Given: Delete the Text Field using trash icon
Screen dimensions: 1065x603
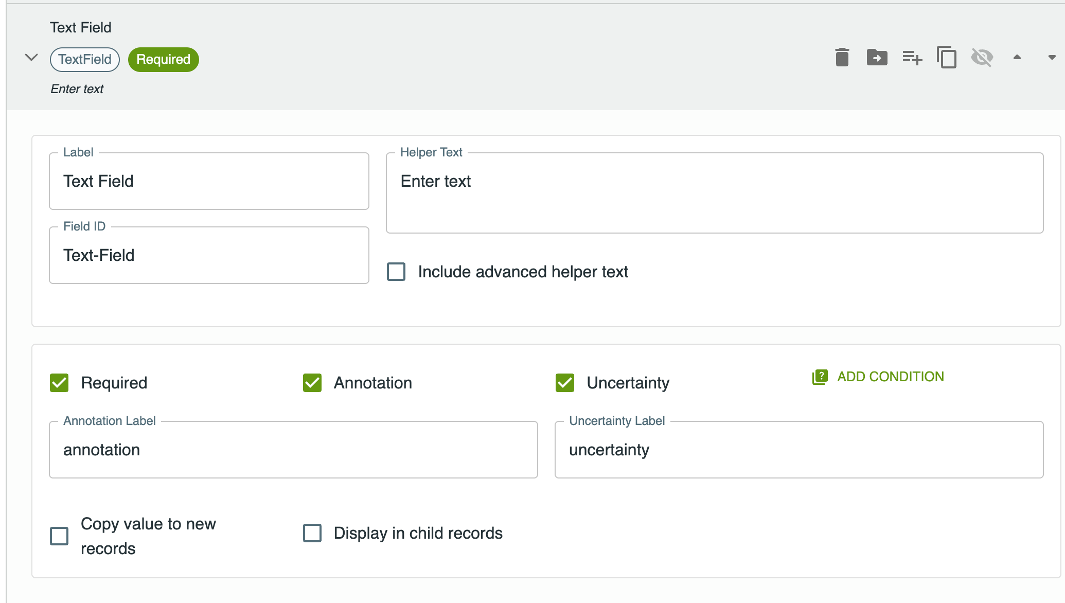Looking at the screenshot, I should point(842,58).
